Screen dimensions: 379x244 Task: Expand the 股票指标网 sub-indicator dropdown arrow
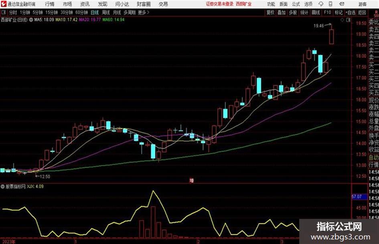(x=2, y=186)
